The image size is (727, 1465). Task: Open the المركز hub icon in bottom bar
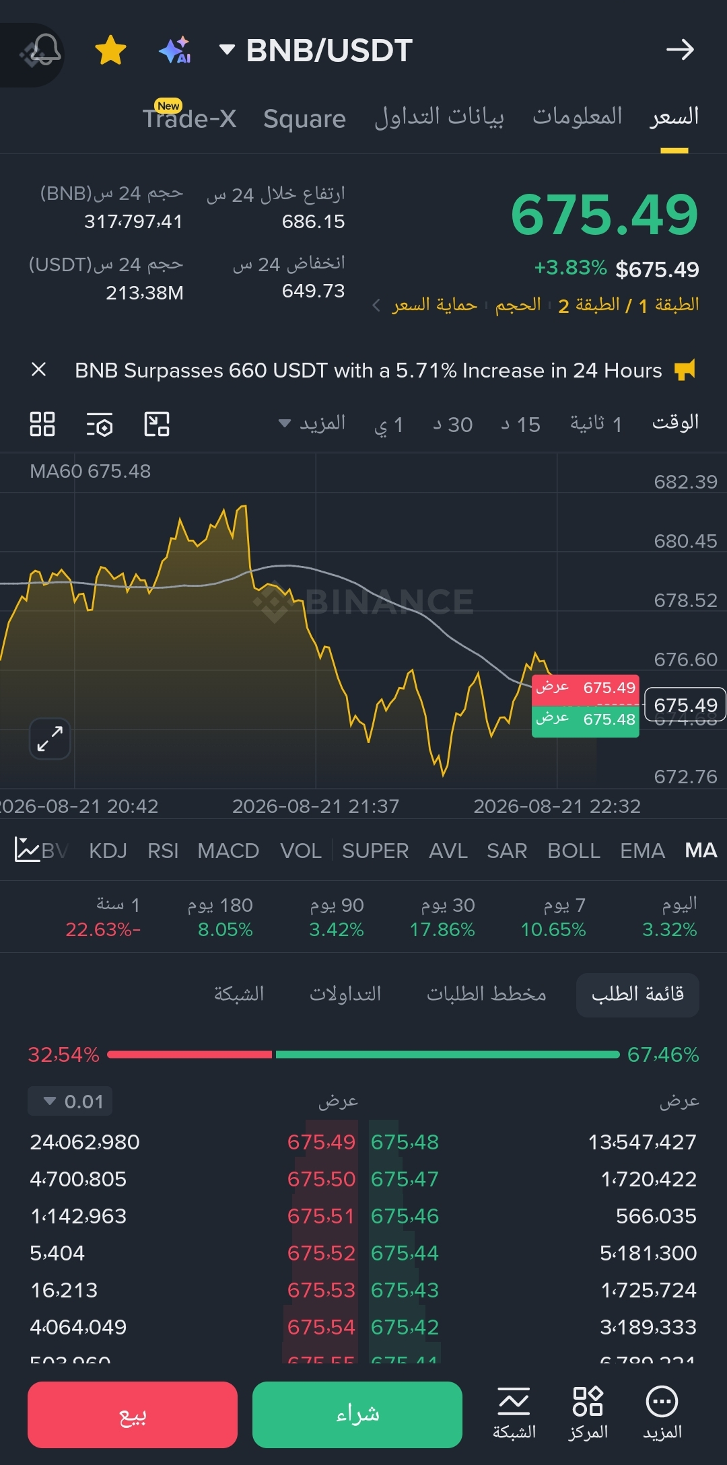click(x=588, y=1413)
